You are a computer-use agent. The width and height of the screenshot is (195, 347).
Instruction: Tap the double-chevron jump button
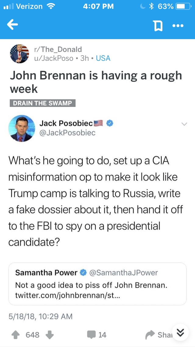click(x=180, y=332)
